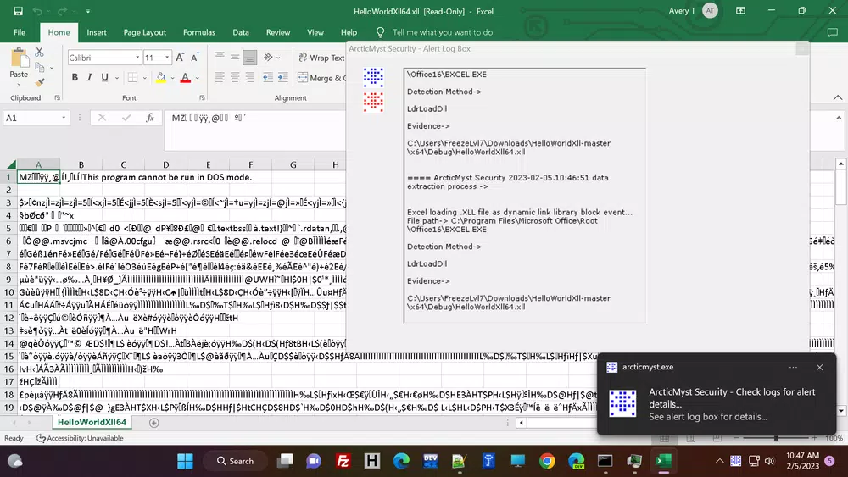The image size is (848, 477).
Task: Open the Clipboard dialog launcher
Action: pos(58,97)
